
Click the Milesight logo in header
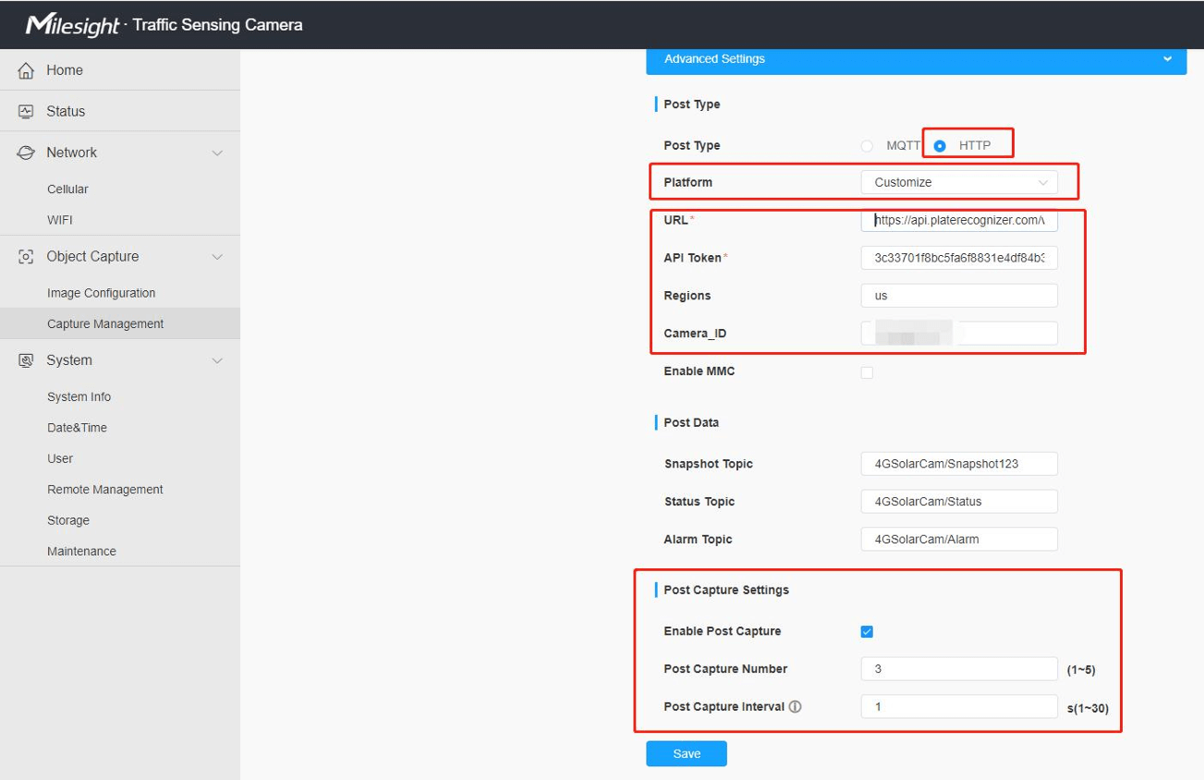72,25
